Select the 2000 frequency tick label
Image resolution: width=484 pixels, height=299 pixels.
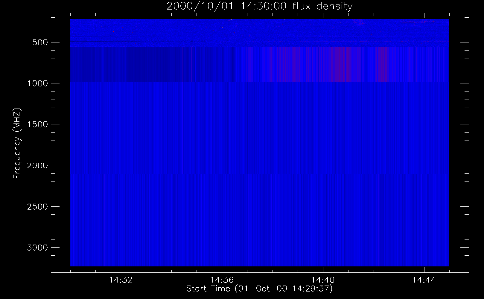point(37,165)
